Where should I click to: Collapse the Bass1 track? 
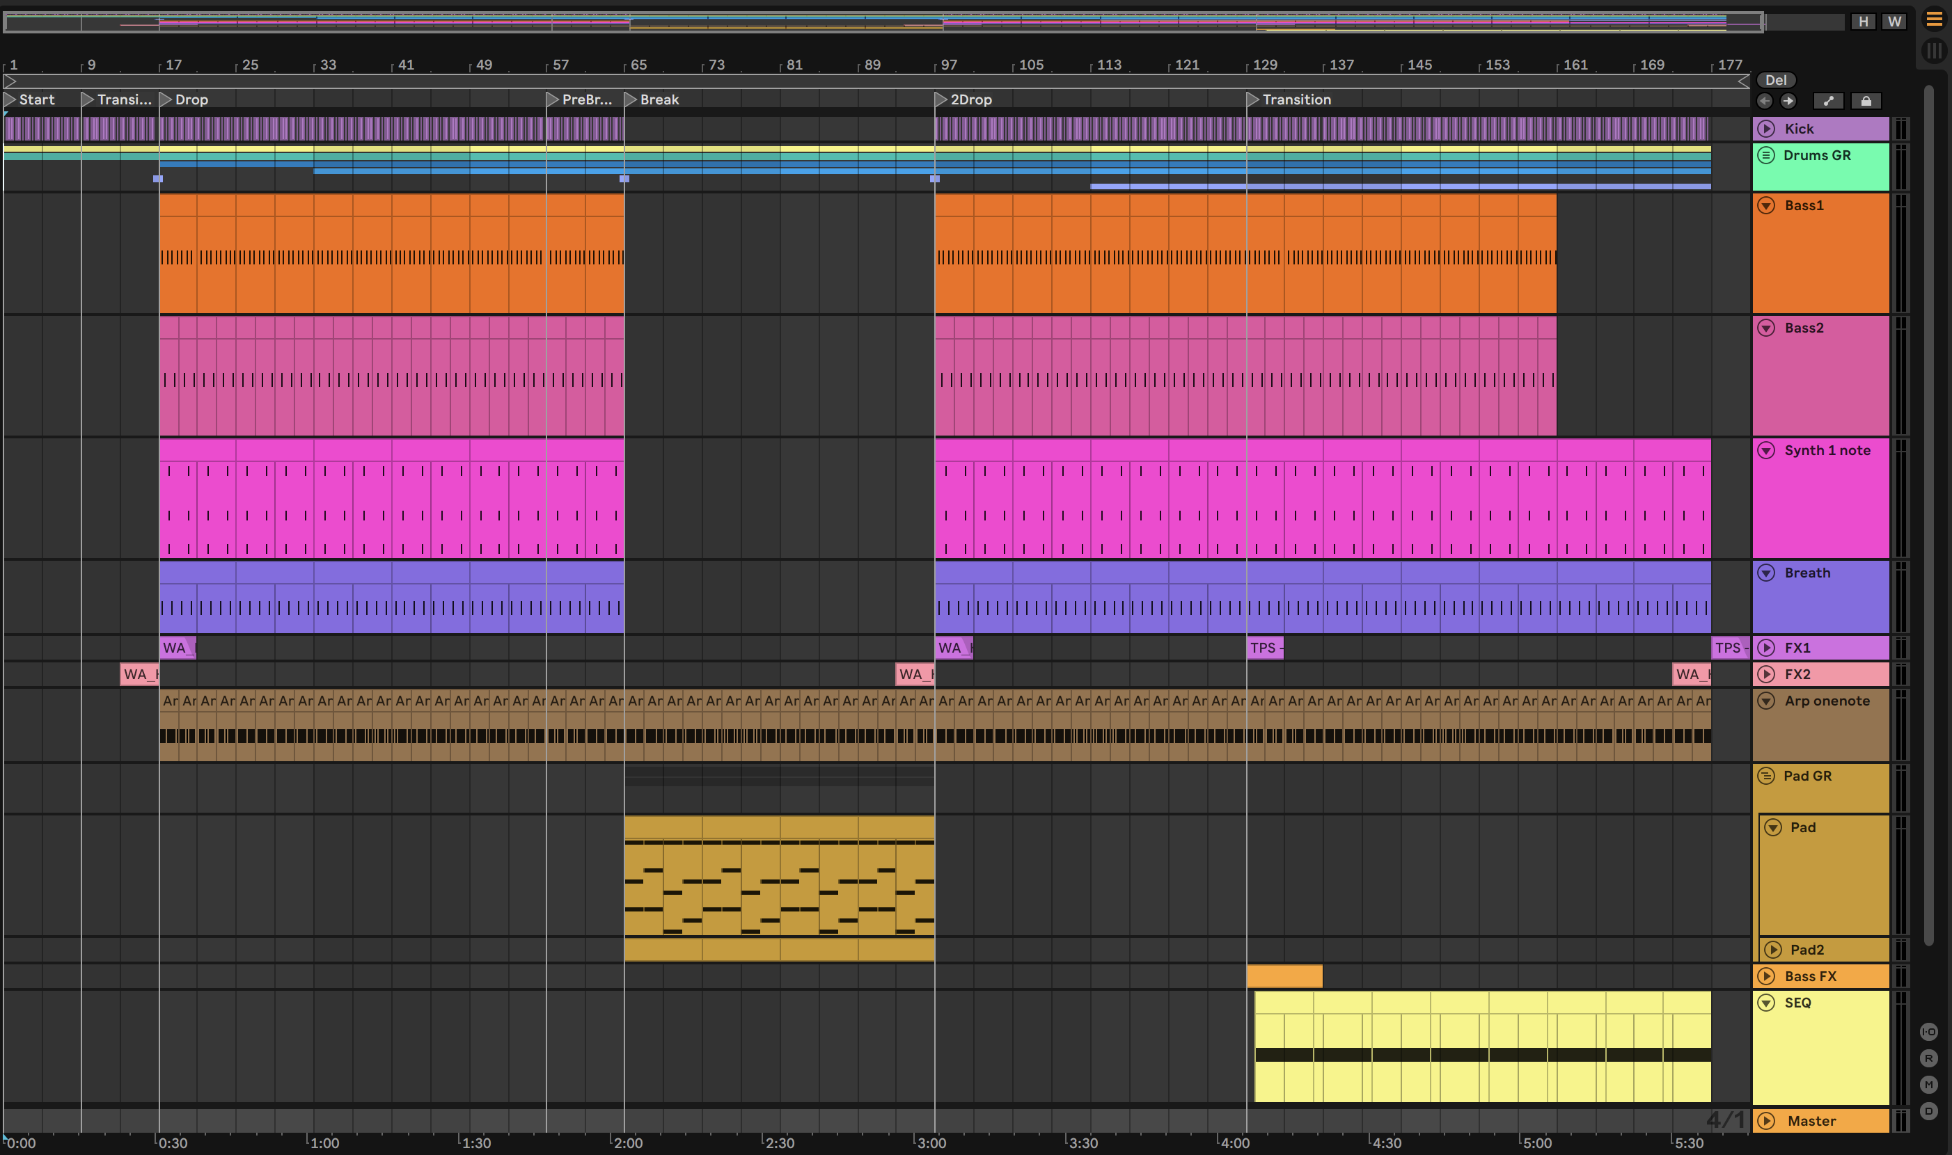(1766, 205)
